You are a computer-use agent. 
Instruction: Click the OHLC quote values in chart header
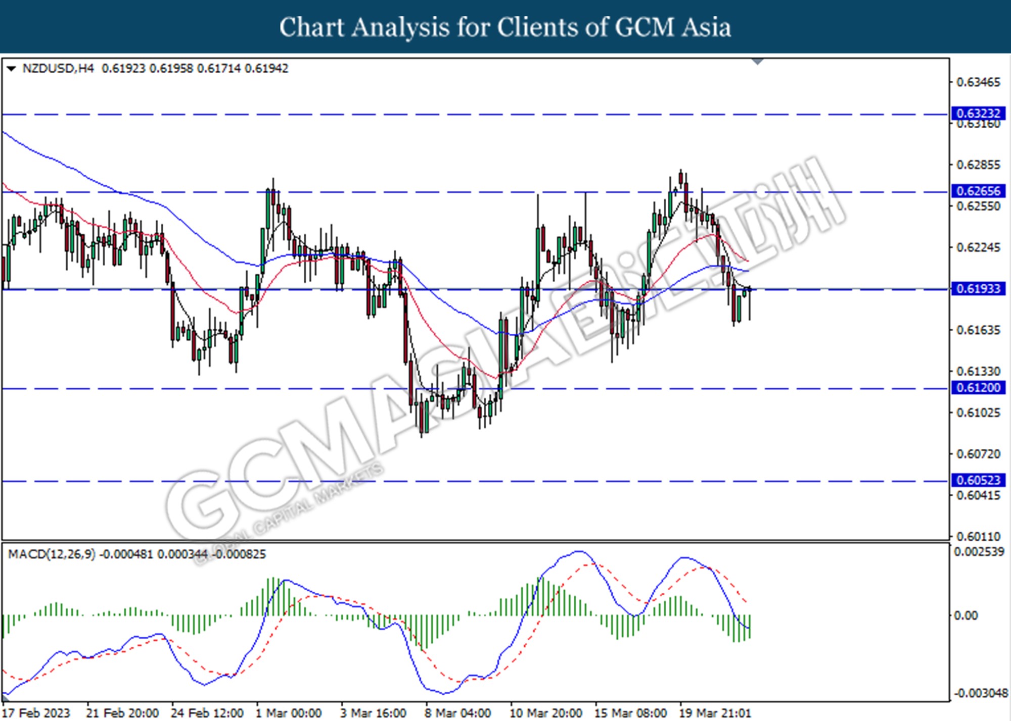pyautogui.click(x=195, y=68)
